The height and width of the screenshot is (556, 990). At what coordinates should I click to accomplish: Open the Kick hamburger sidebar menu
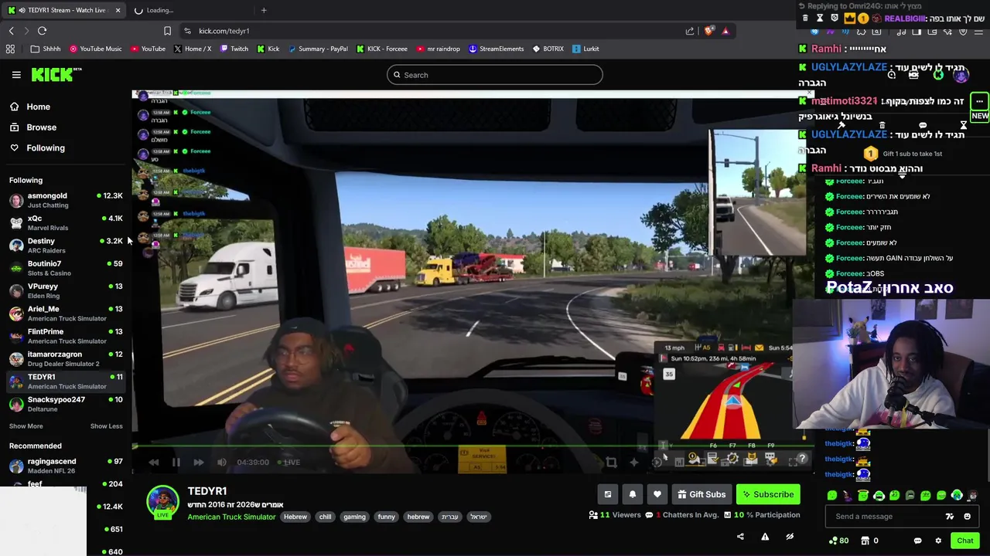point(16,75)
